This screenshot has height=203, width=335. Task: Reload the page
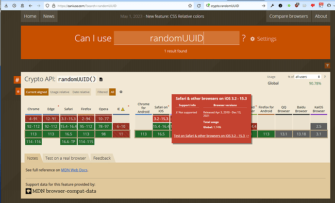coord(199,6)
